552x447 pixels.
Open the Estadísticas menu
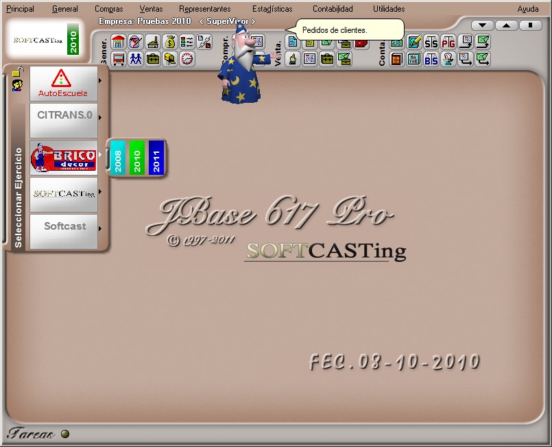click(272, 9)
